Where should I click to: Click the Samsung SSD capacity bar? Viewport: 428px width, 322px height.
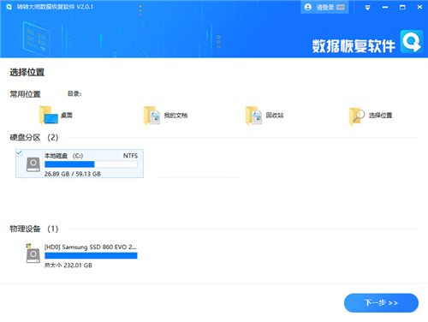pyautogui.click(x=91, y=255)
